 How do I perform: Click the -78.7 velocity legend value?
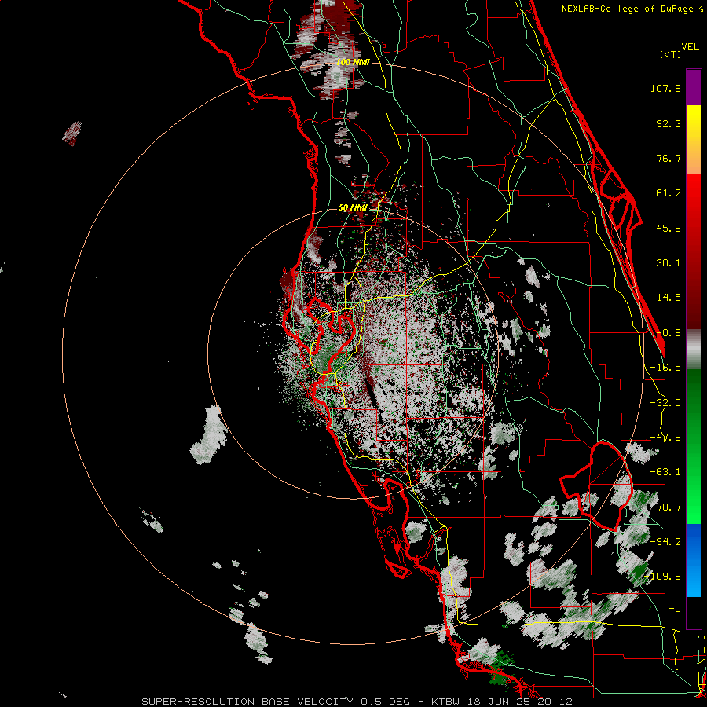coord(665,507)
